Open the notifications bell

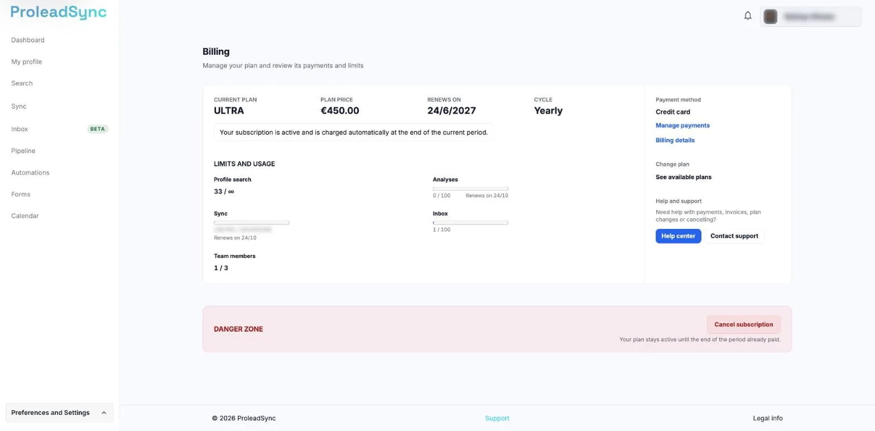pyautogui.click(x=748, y=16)
